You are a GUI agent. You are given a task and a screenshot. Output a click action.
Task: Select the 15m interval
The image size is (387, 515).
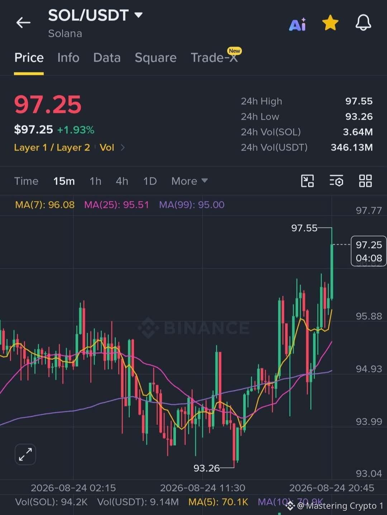click(64, 181)
